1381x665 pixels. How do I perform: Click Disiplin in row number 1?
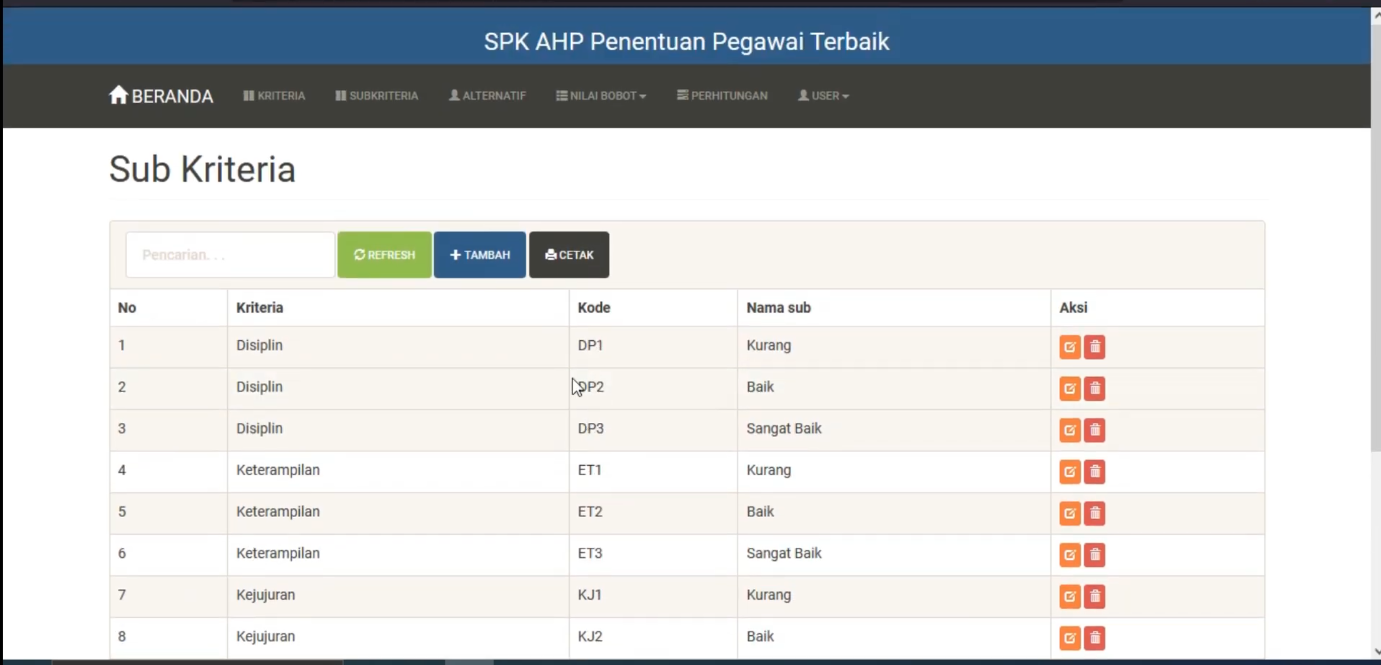point(259,345)
